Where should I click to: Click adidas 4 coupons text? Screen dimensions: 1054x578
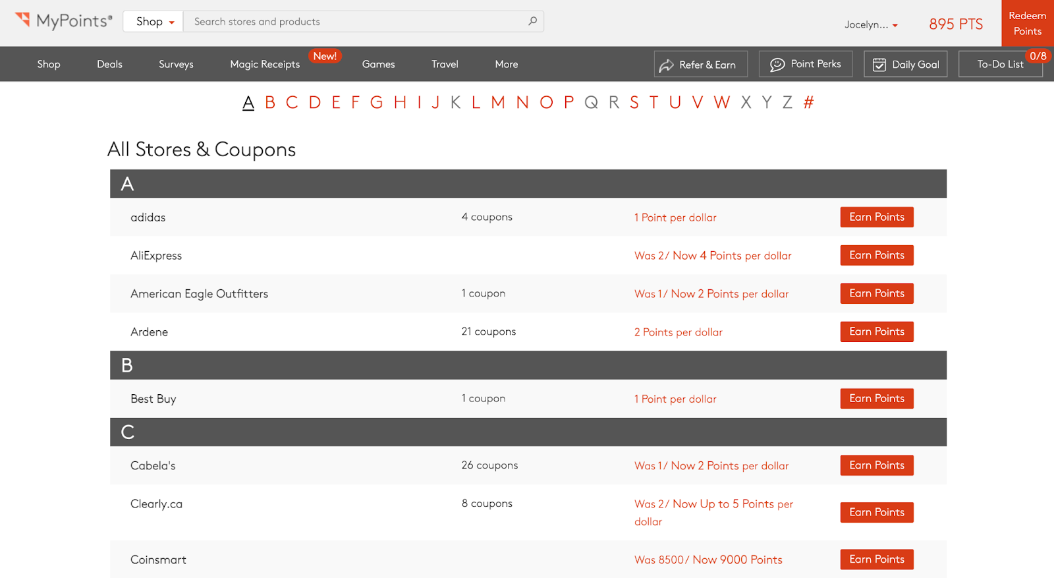coord(487,217)
